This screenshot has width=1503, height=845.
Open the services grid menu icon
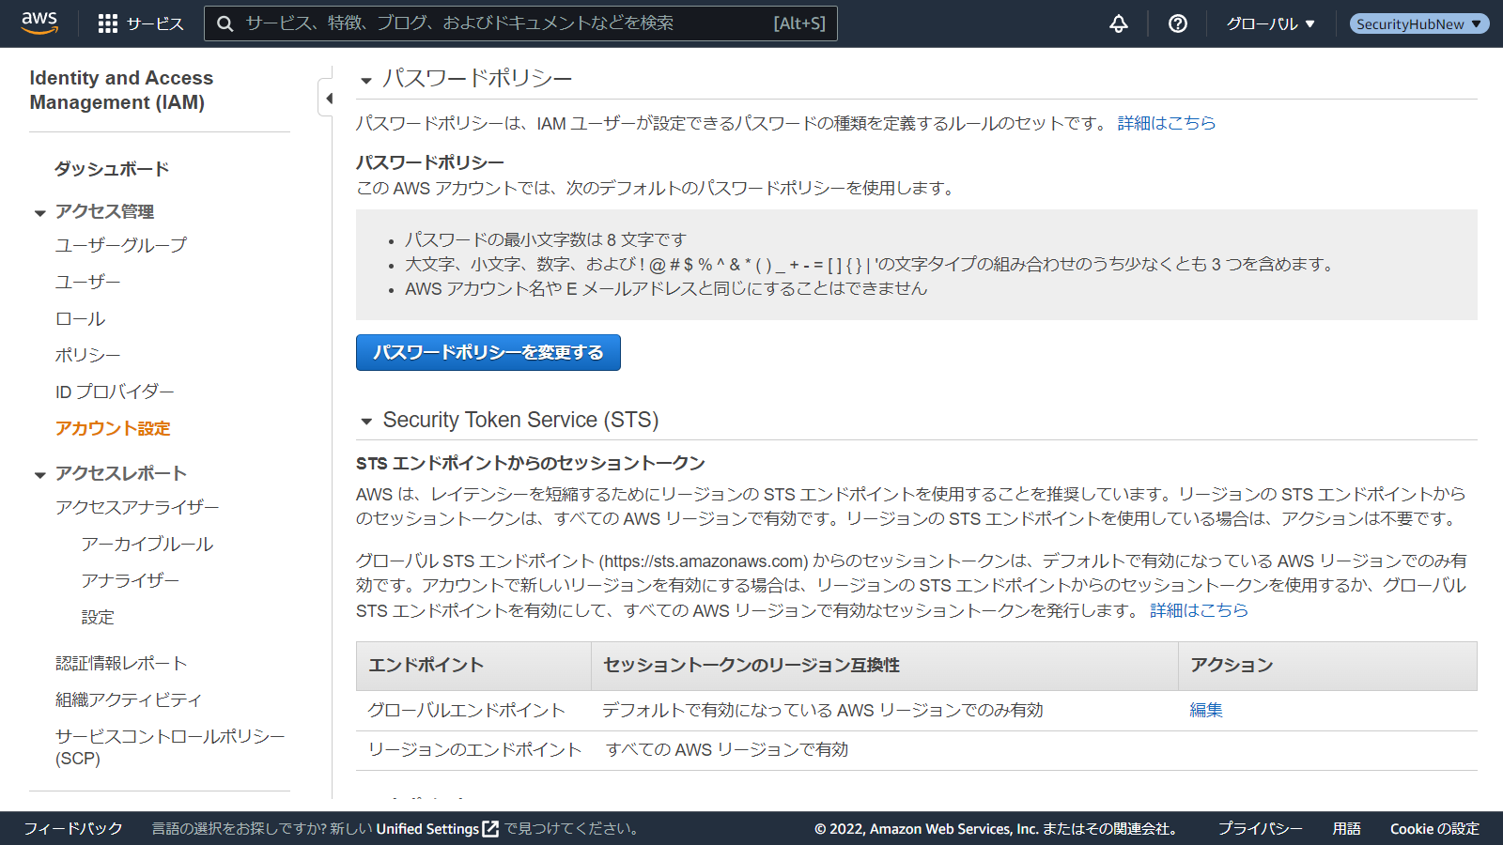(x=108, y=23)
